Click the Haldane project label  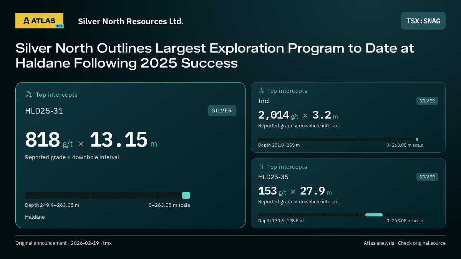tap(35, 217)
